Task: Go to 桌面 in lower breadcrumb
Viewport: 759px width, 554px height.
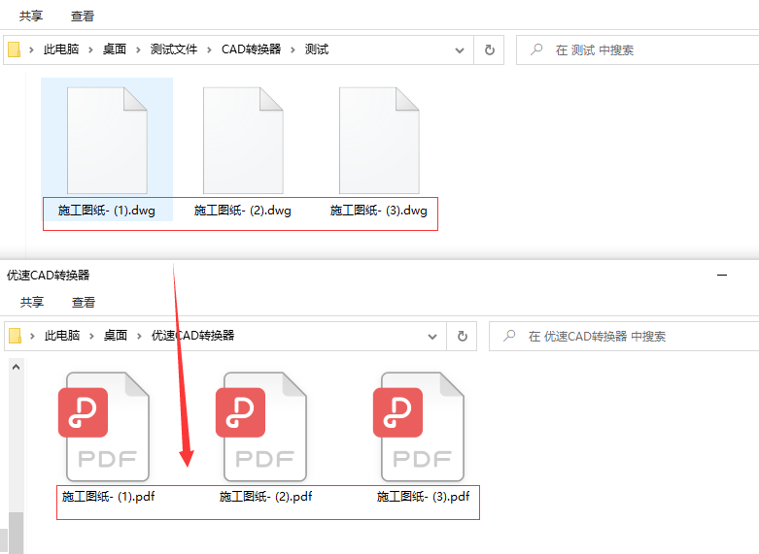Action: (x=116, y=336)
